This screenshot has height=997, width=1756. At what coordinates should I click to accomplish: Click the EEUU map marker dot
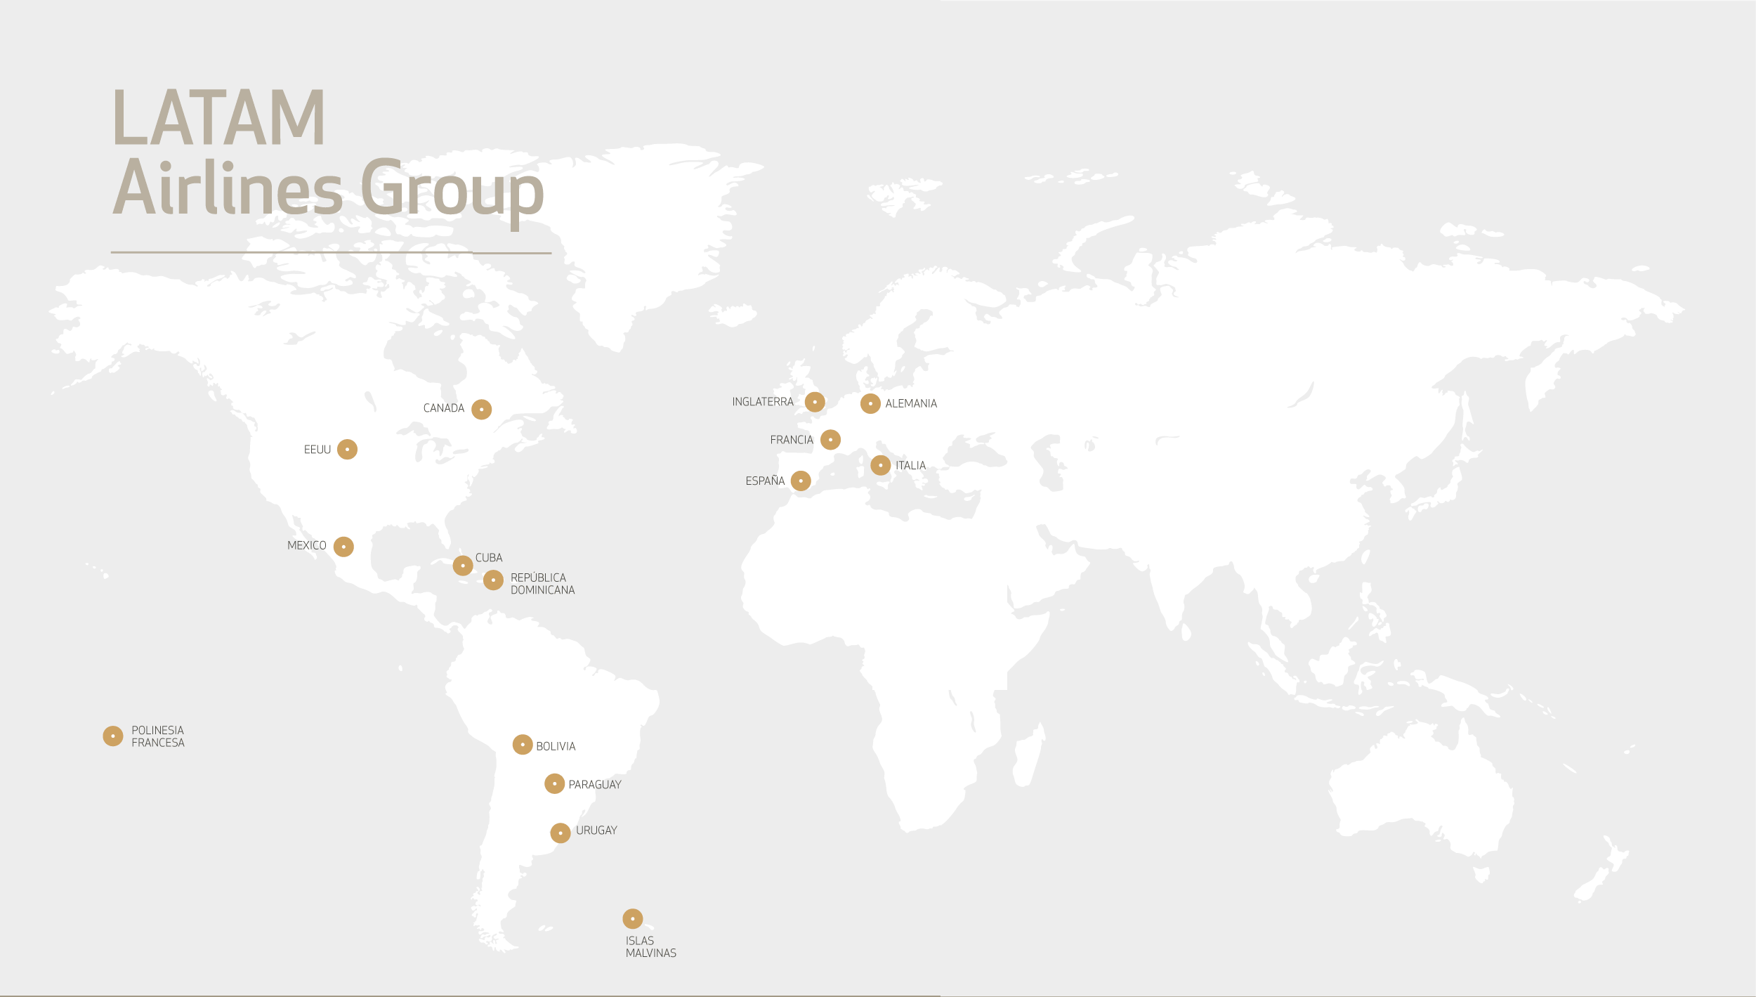click(x=347, y=449)
